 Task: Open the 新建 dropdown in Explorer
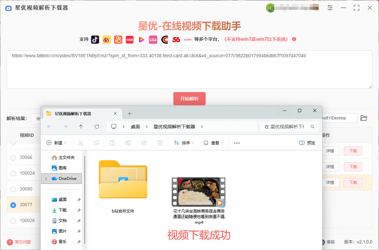(x=56, y=143)
